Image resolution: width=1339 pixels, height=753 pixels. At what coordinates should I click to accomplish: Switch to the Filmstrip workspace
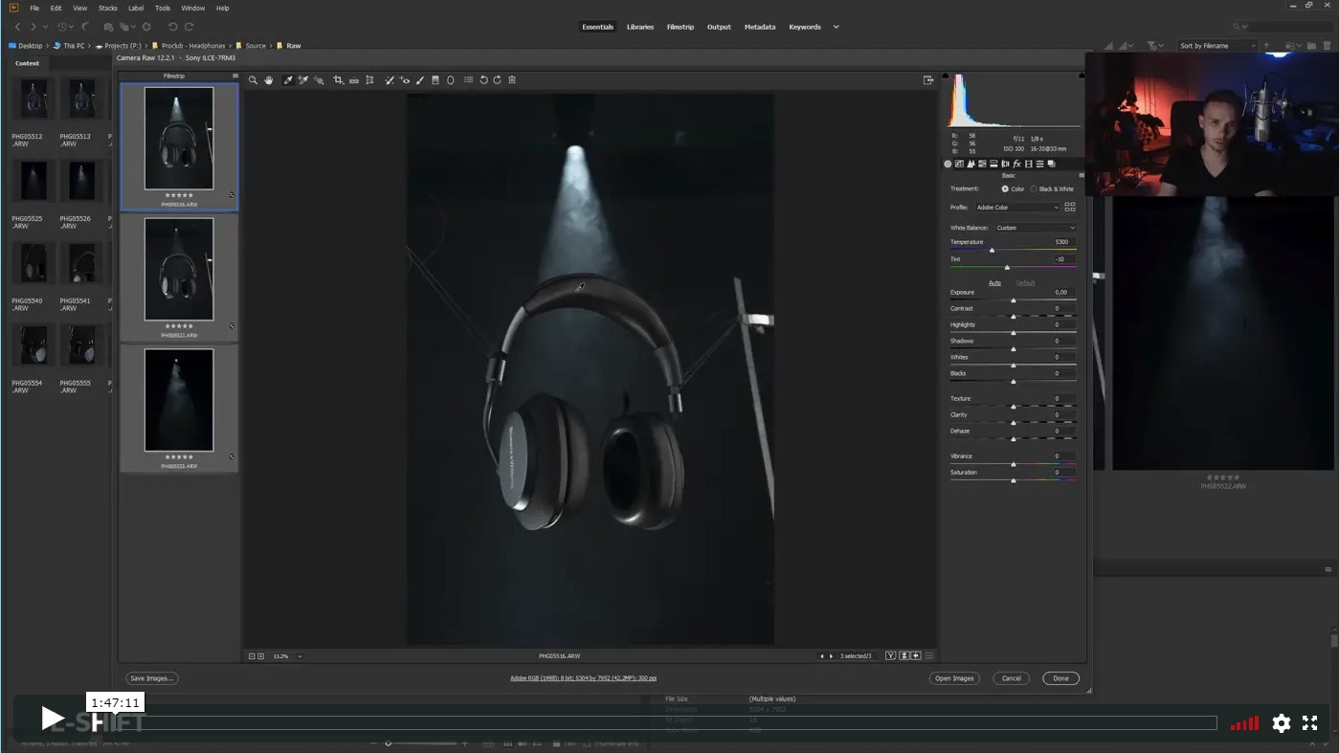(x=681, y=27)
